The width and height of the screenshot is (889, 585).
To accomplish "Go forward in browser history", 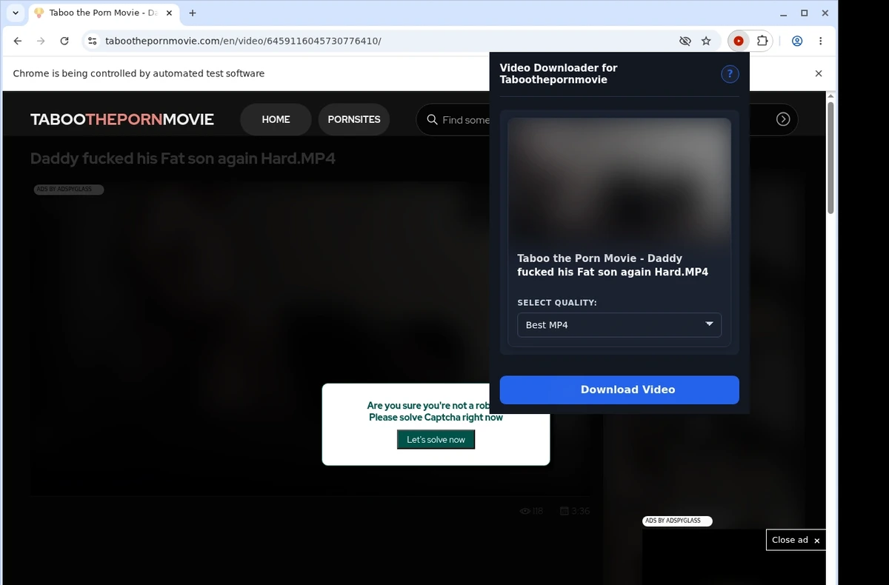I will click(x=41, y=41).
